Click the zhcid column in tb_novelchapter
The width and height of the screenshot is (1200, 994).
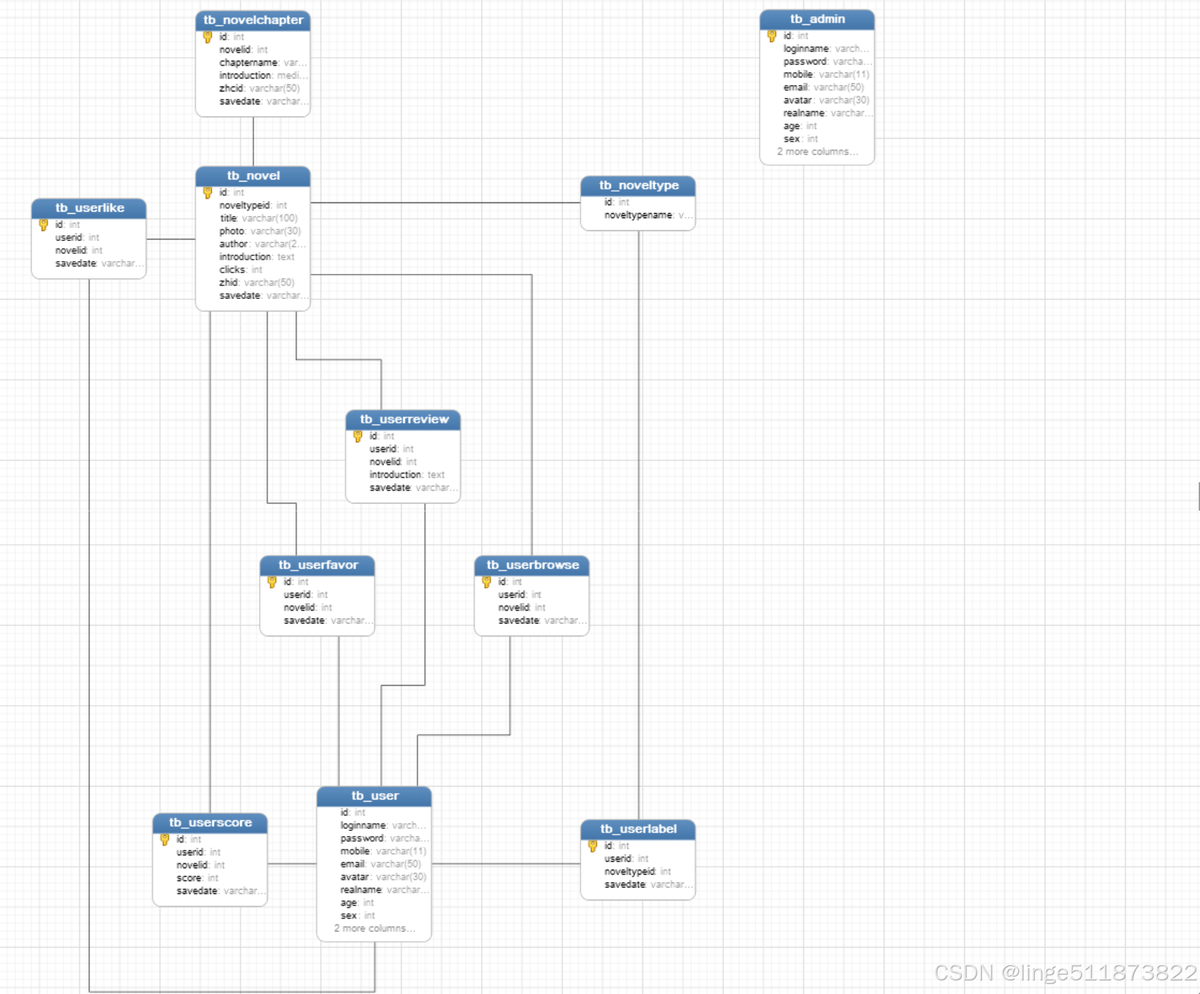(260, 89)
